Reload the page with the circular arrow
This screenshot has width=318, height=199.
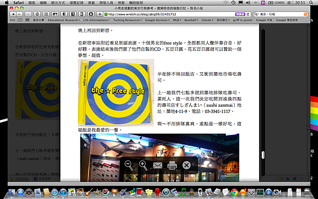coord(248,14)
